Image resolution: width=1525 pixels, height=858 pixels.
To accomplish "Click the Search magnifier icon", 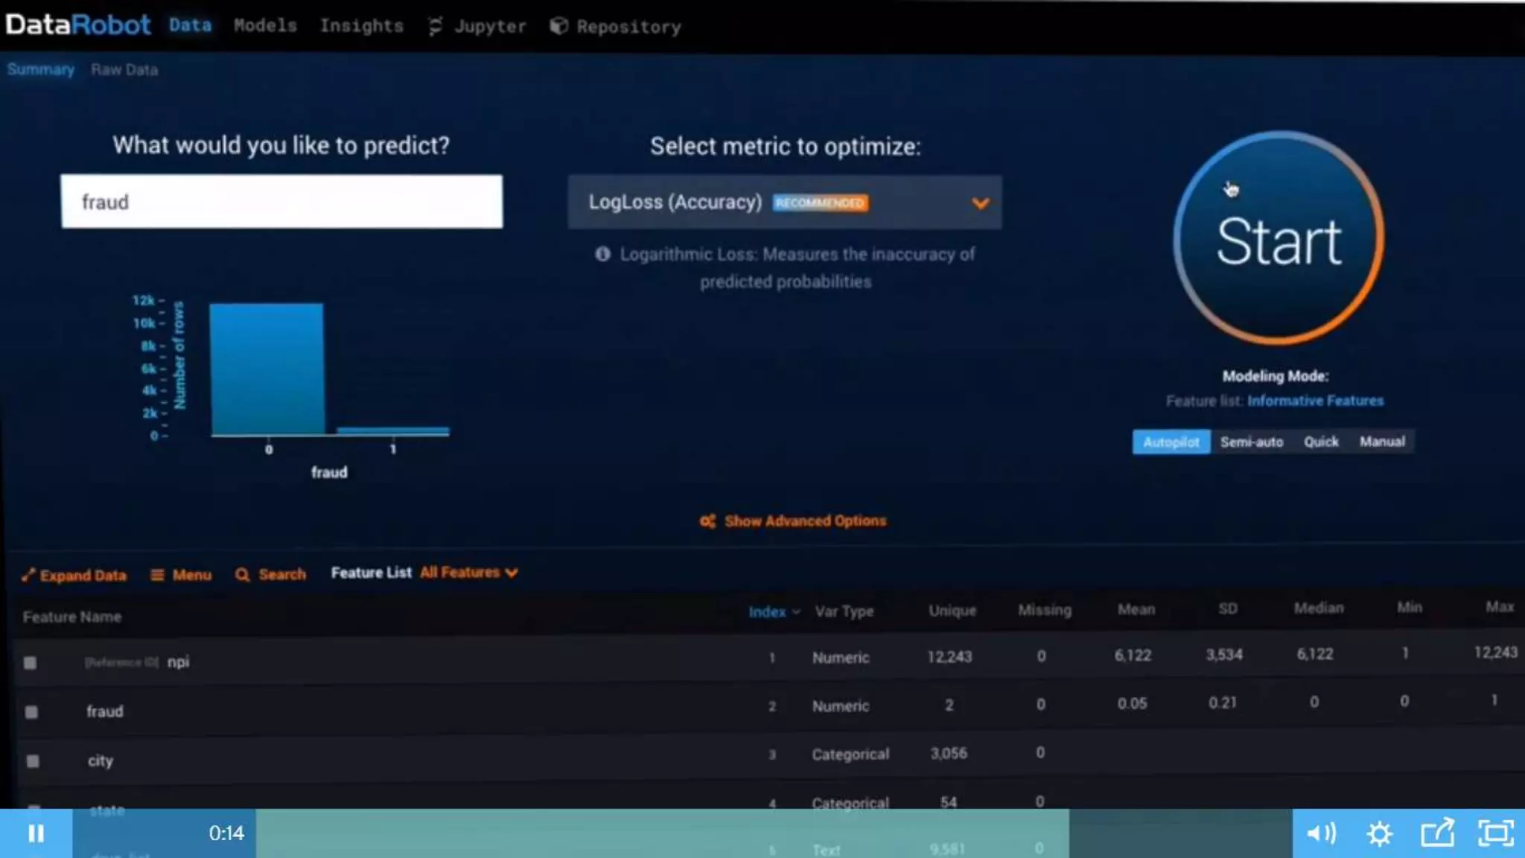I will (x=242, y=575).
